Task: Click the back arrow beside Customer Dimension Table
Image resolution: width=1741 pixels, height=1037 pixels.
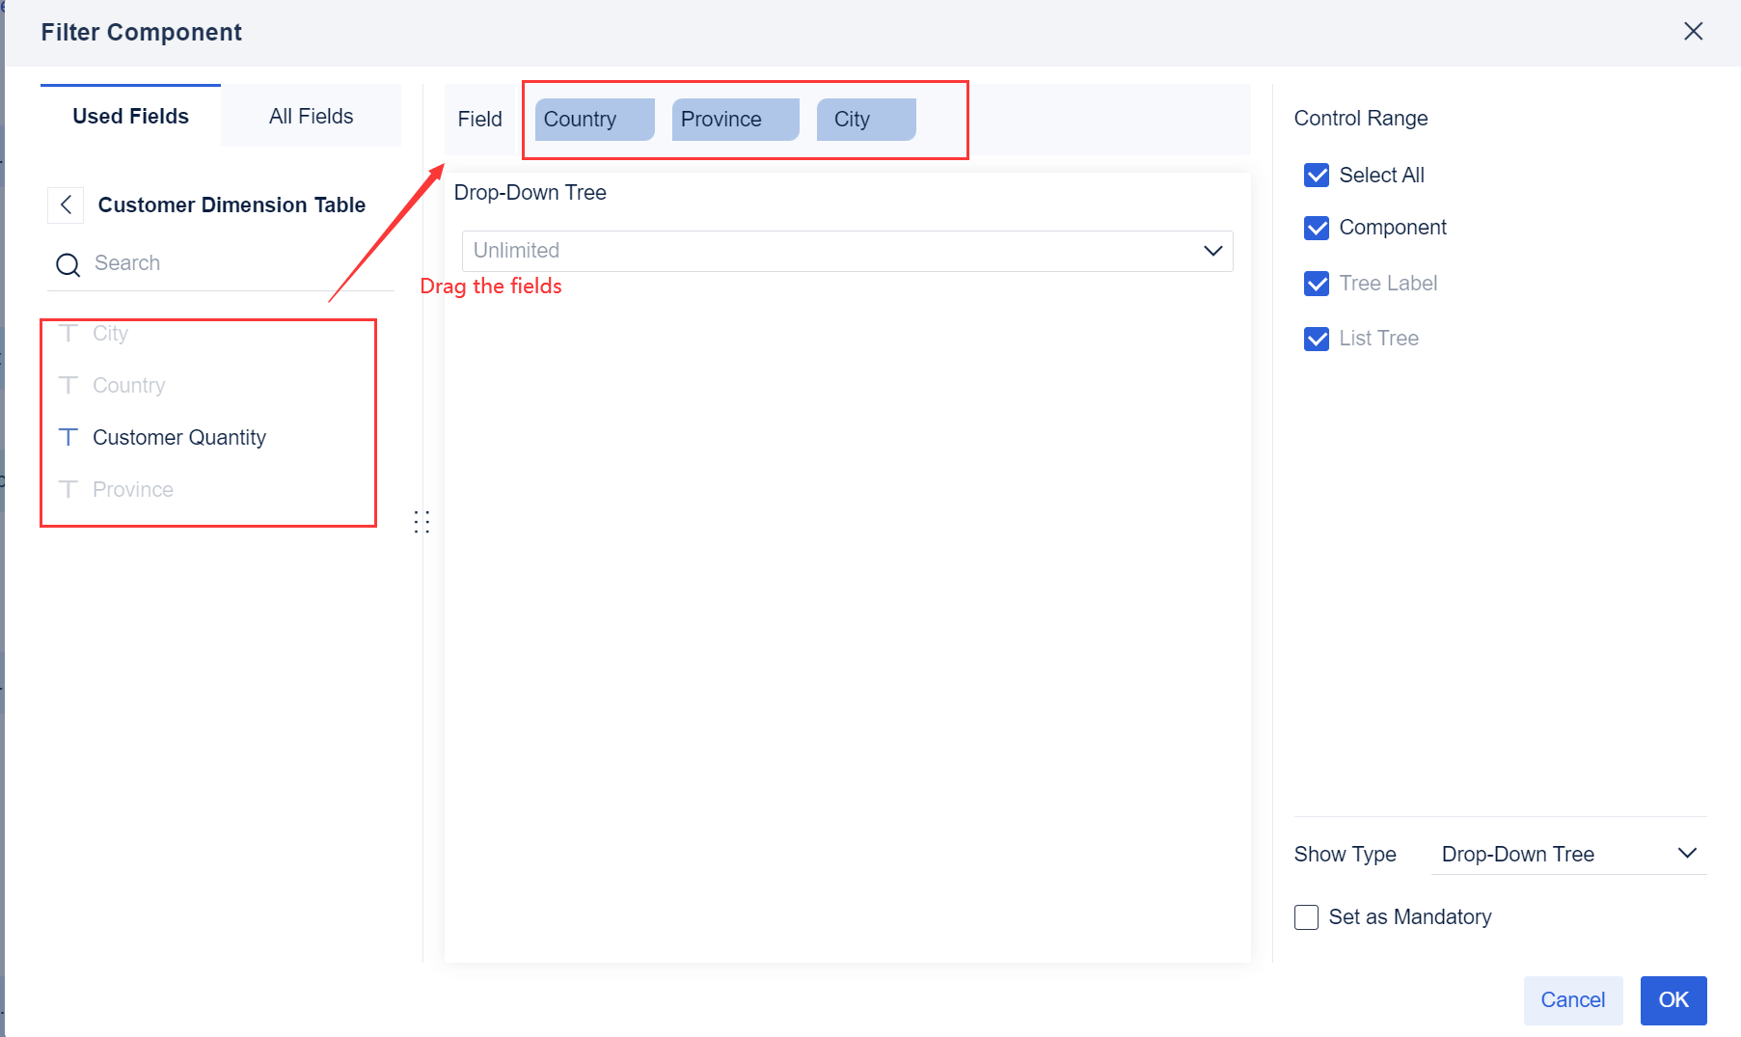Action: click(65, 205)
